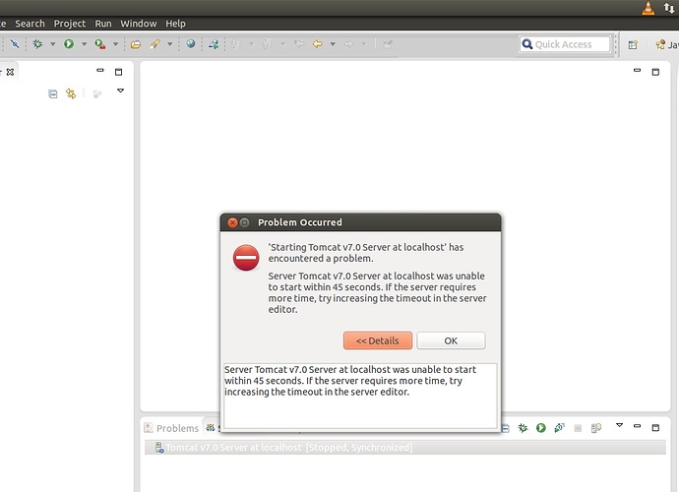Open the Previous Annotation dropdown arrow
The image size is (679, 492).
(282, 43)
